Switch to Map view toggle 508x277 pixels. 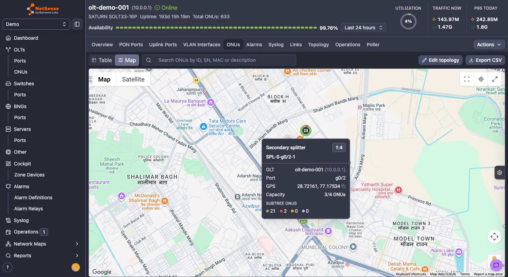(127, 60)
